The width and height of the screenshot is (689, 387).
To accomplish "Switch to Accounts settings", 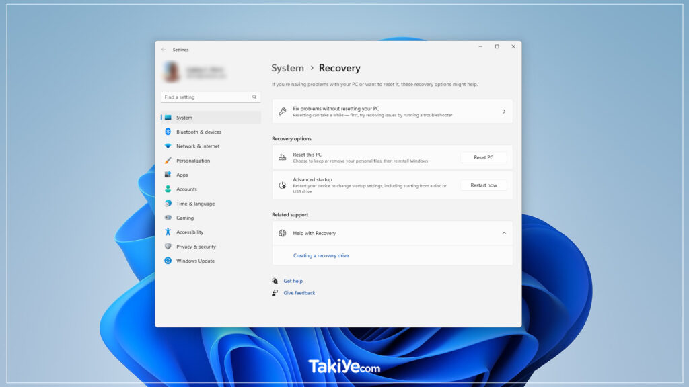I will (211, 189).
